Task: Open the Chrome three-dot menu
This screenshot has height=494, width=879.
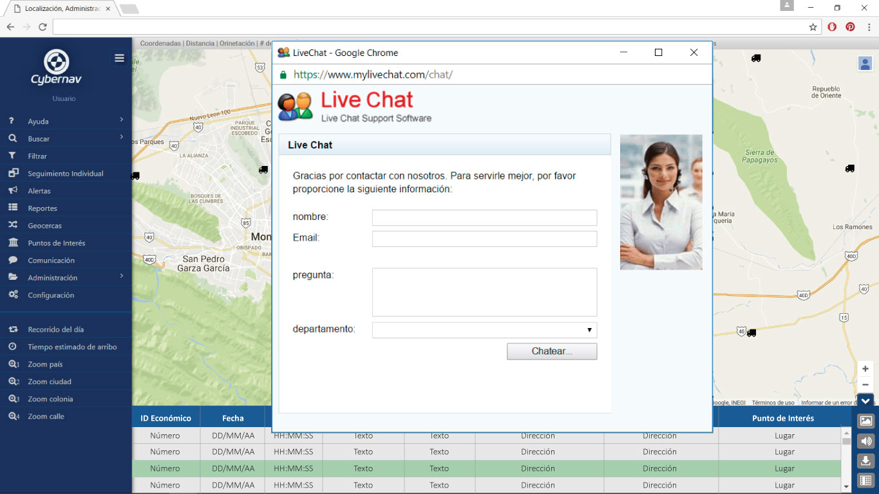Action: [868, 27]
